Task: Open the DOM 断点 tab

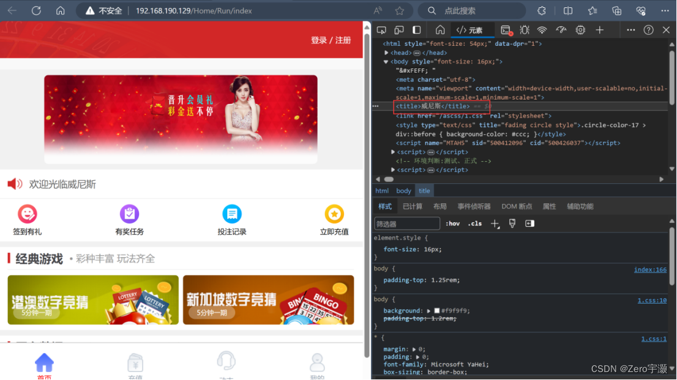Action: (517, 206)
